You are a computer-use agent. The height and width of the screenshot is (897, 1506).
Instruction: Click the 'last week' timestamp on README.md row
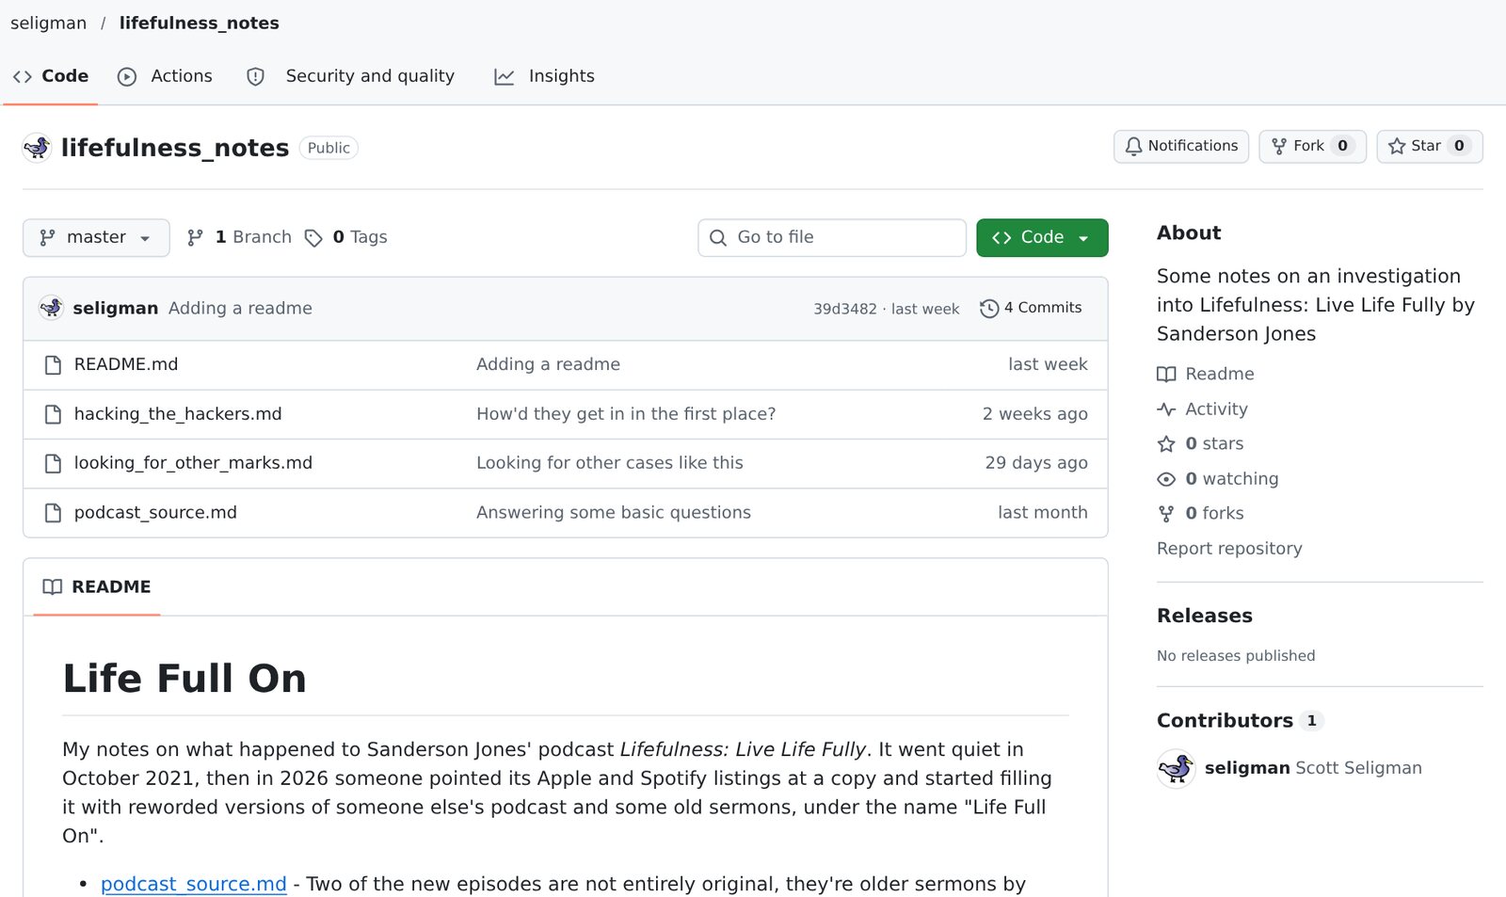pyautogui.click(x=1048, y=364)
